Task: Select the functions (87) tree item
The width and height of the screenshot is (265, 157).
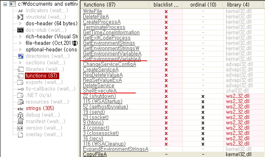Action: pyautogui.click(x=42, y=75)
